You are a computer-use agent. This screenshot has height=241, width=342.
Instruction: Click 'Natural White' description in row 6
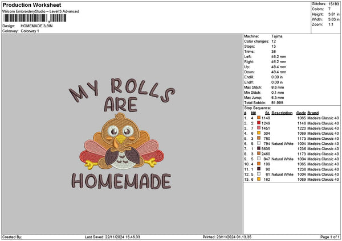[283, 144]
